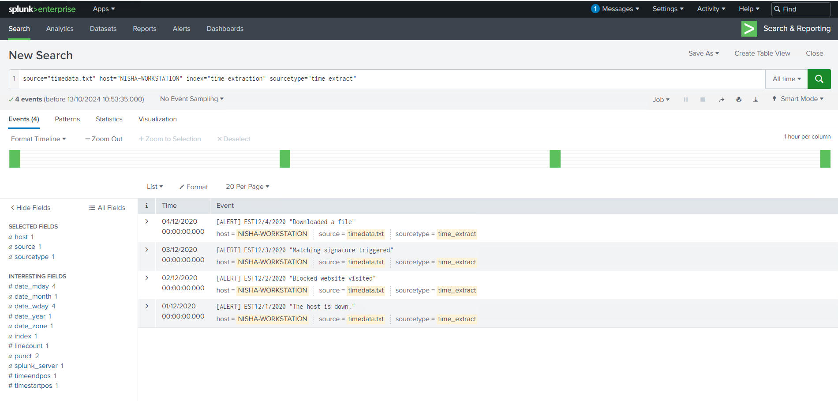The width and height of the screenshot is (838, 401).
Task: Select the first green timeline bar
Action: [15, 159]
